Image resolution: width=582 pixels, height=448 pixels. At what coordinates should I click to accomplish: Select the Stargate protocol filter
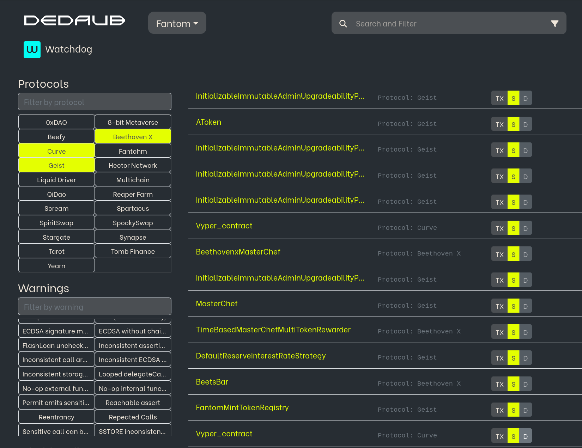[x=56, y=237]
